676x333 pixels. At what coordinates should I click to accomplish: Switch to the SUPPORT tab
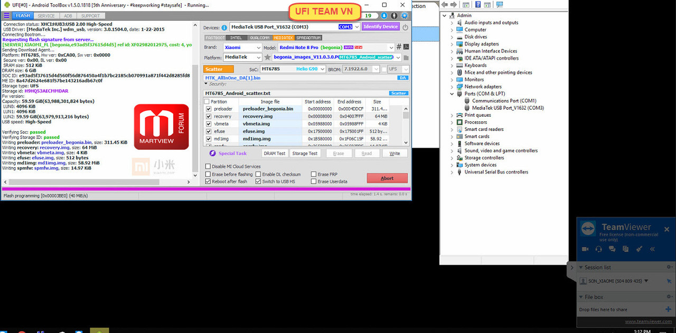coord(90,16)
